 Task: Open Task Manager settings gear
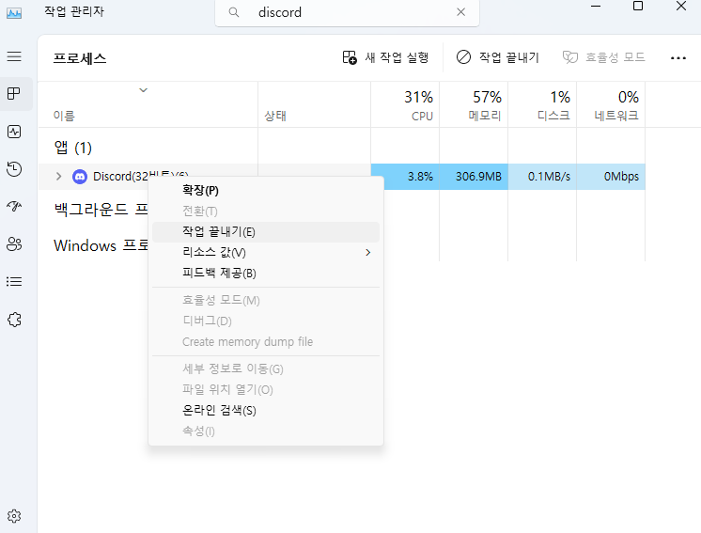[x=14, y=516]
